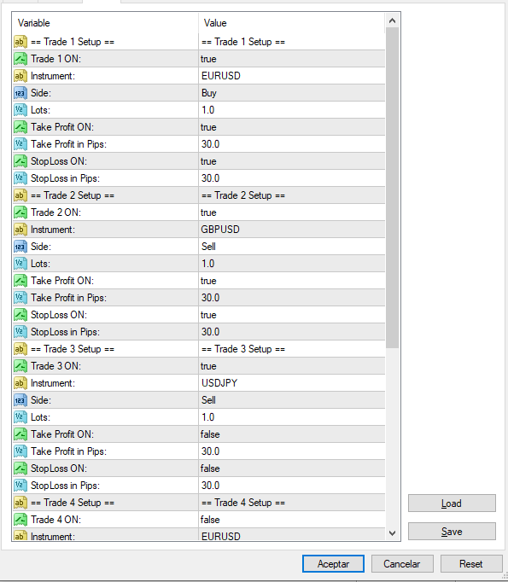Viewport: 508px width, 582px height.
Task: Click the integer icon beside Trade 3 Side: Sell
Action: click(20, 400)
